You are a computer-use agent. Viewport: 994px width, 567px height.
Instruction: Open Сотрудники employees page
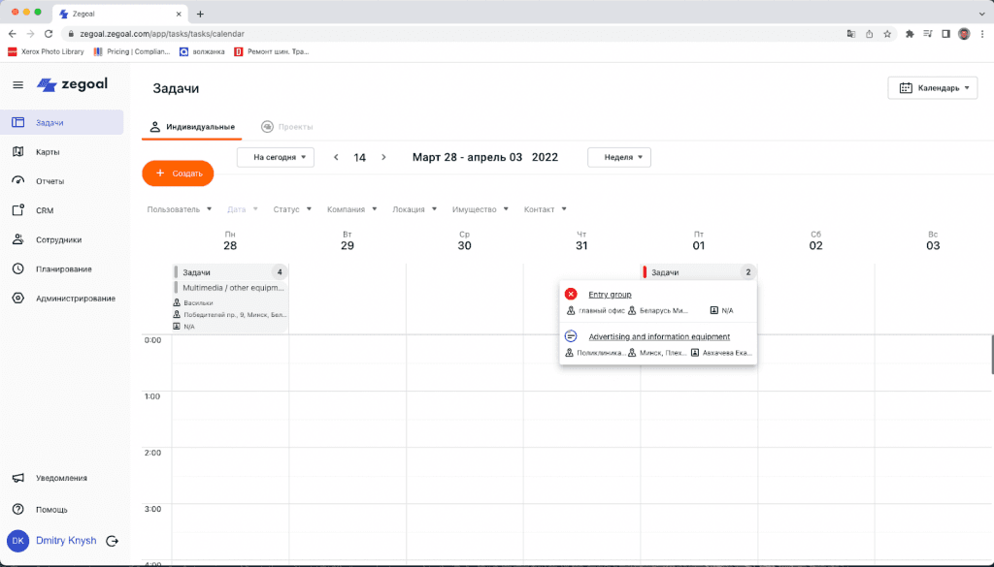(x=58, y=239)
